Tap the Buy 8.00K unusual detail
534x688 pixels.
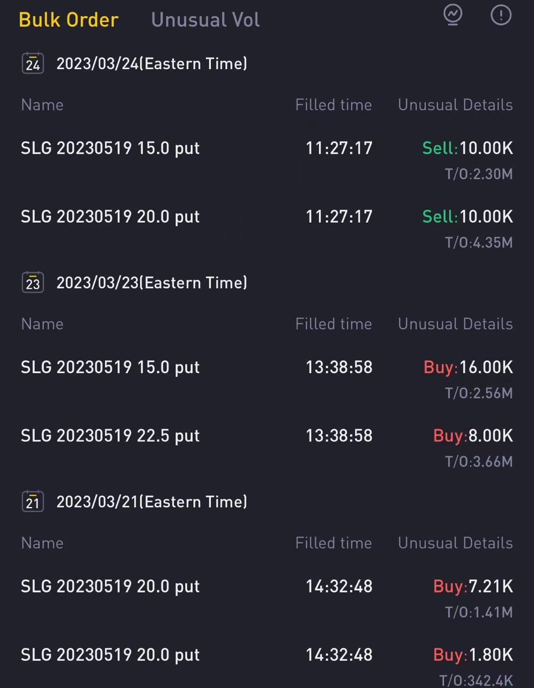(472, 436)
